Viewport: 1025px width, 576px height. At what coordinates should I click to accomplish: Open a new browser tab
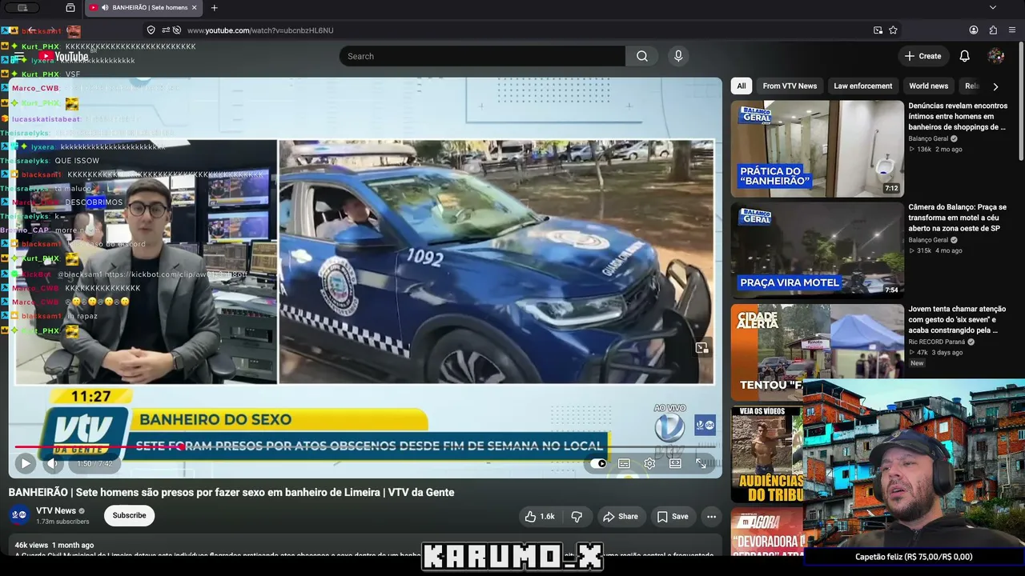(214, 8)
